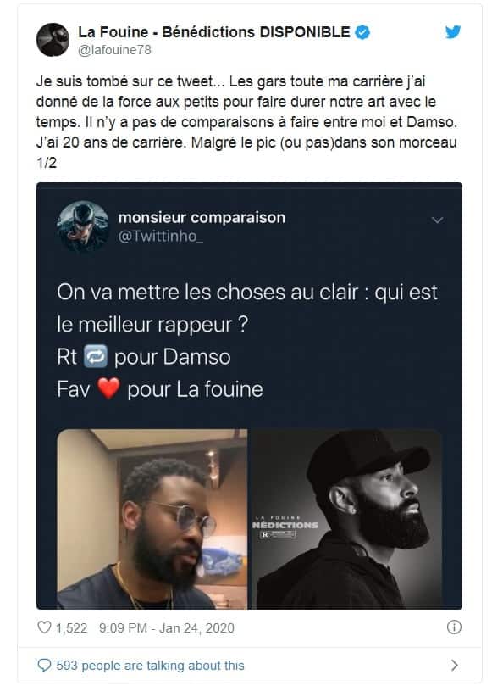Open the @lafouine78 handle link
This screenshot has height=686, width=503.
tap(114, 50)
